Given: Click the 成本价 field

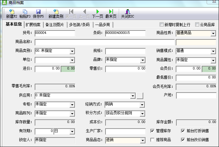Looking at the screenshot, I should [x=125, y=122].
